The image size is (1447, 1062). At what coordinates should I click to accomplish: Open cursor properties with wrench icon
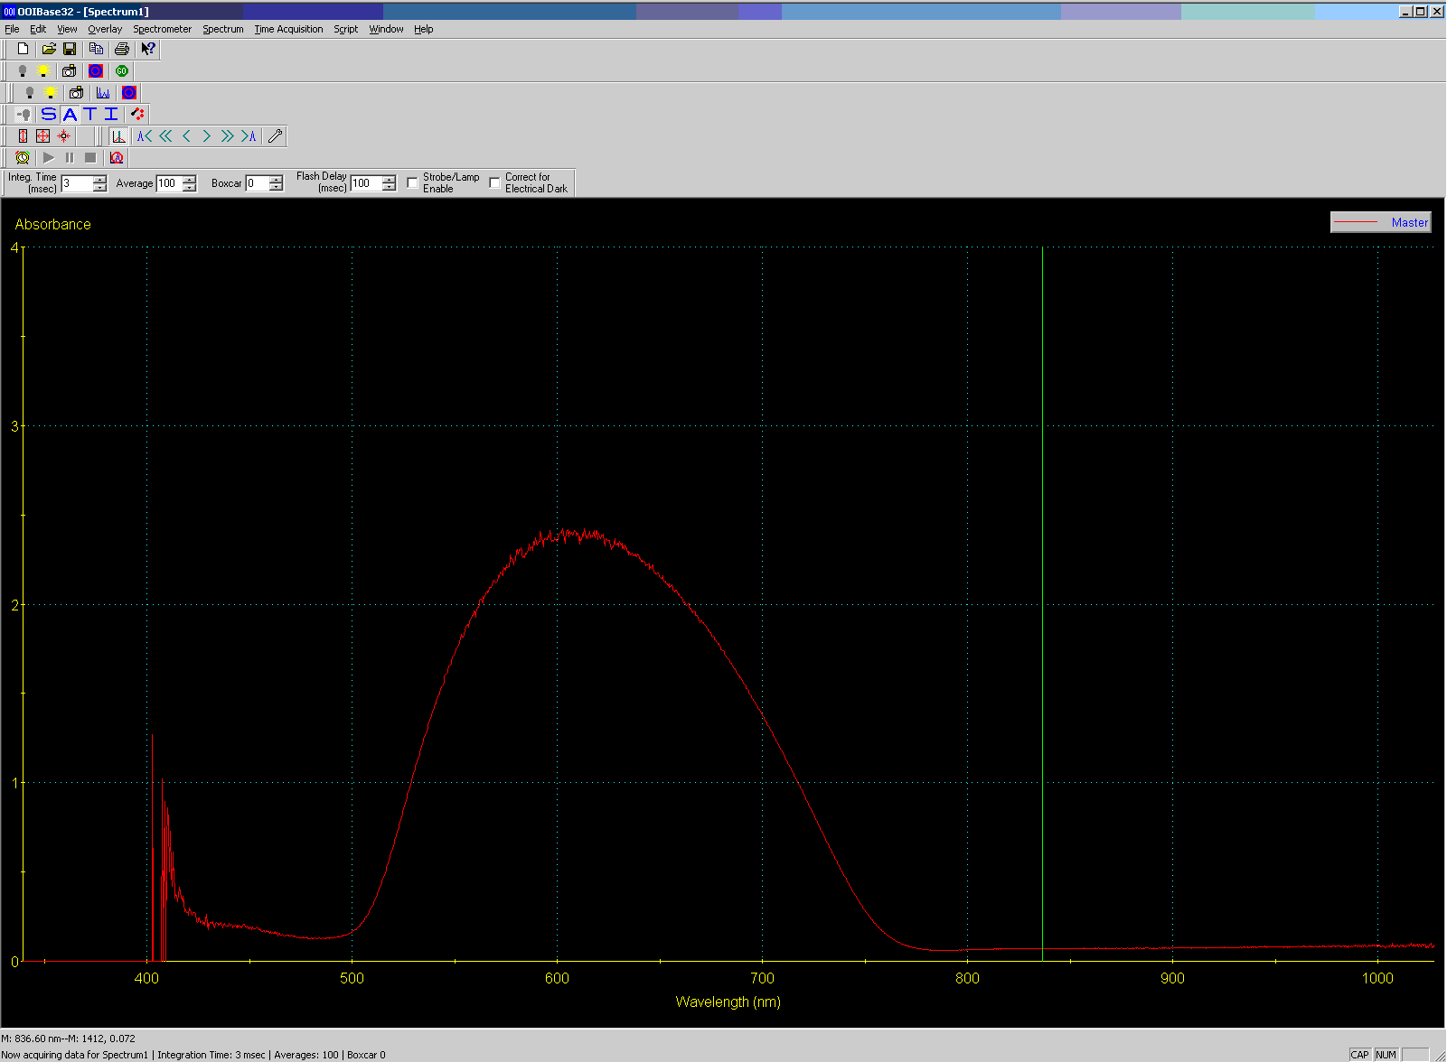[x=276, y=135]
